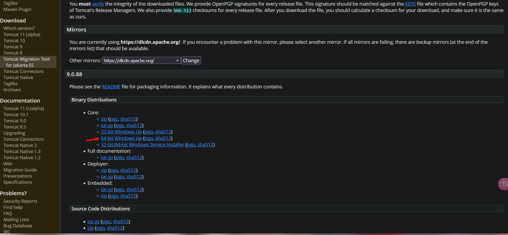Open sha512 checksum for 64-bit Windows zip

(163, 138)
